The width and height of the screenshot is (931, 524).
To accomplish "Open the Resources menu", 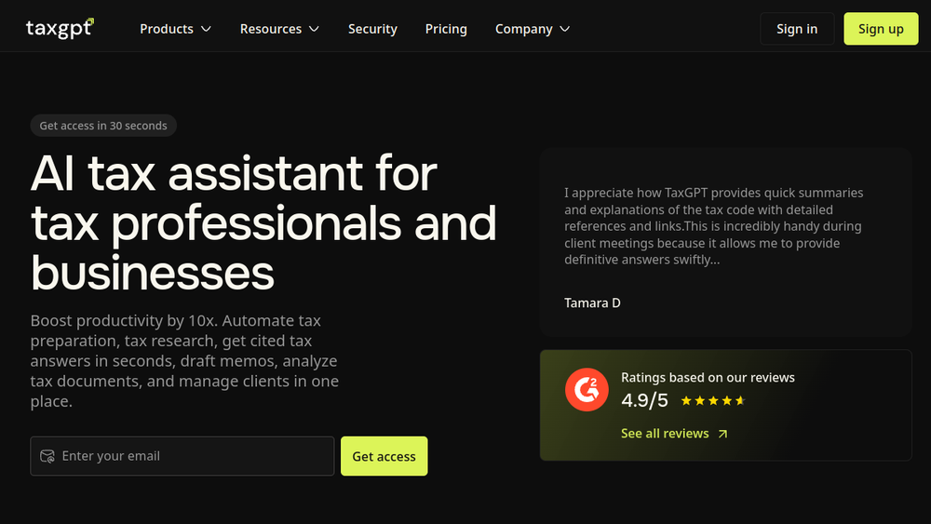I will point(279,29).
